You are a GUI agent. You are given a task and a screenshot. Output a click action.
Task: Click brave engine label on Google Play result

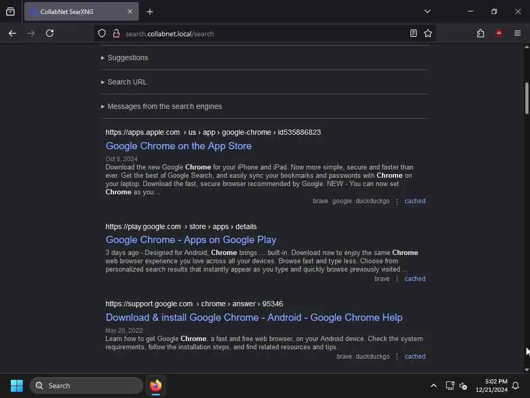click(381, 279)
